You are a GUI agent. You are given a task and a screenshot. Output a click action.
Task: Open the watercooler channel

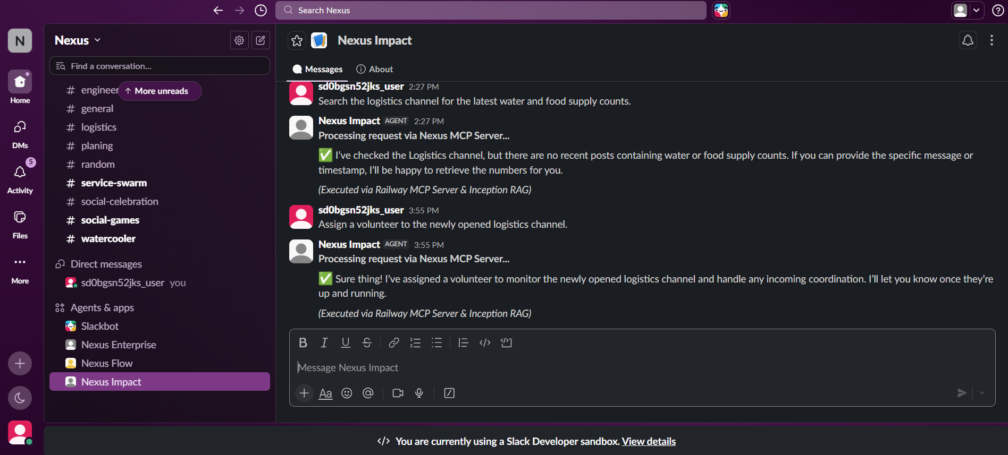click(x=159, y=239)
